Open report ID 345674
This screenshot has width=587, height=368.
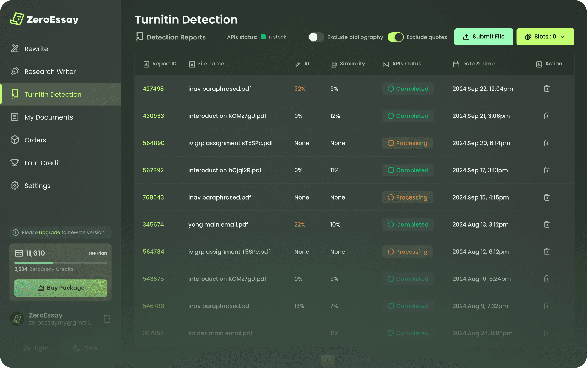pyautogui.click(x=153, y=224)
